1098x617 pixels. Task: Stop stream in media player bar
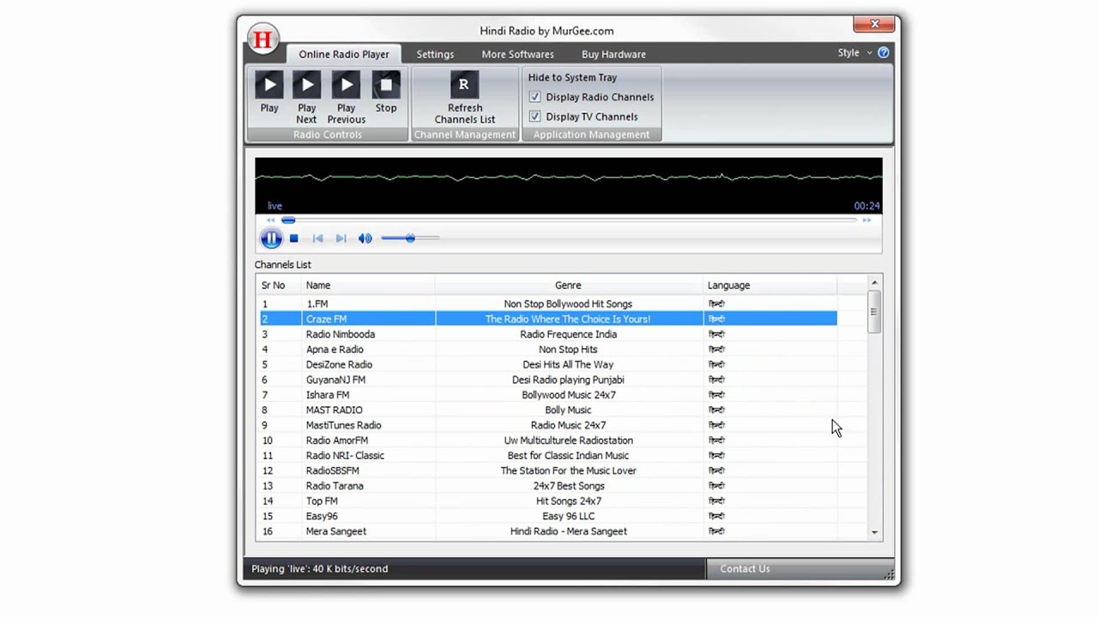click(x=294, y=239)
